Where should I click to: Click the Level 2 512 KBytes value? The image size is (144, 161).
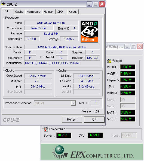87,86
